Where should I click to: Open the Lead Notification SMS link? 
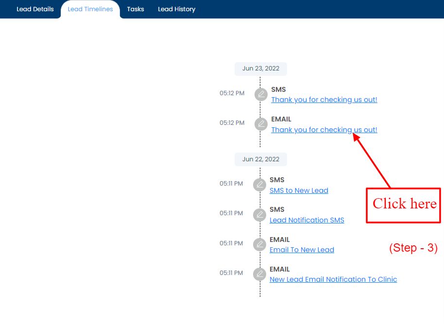(x=307, y=220)
